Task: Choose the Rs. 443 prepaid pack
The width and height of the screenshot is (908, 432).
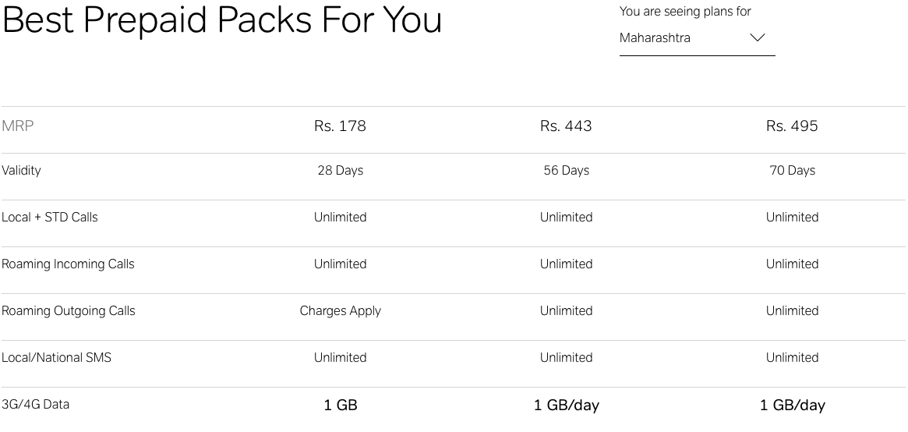Action: coord(566,126)
